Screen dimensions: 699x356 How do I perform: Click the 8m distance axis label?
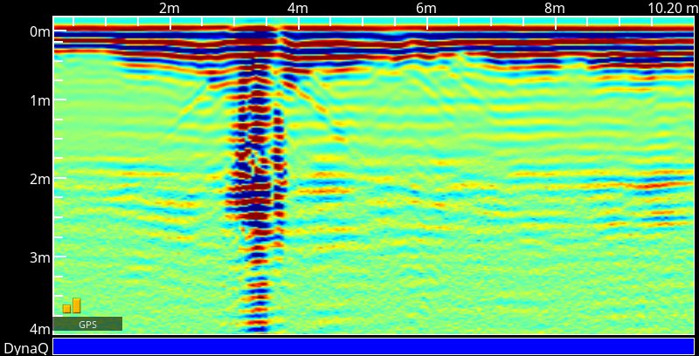tap(554, 8)
